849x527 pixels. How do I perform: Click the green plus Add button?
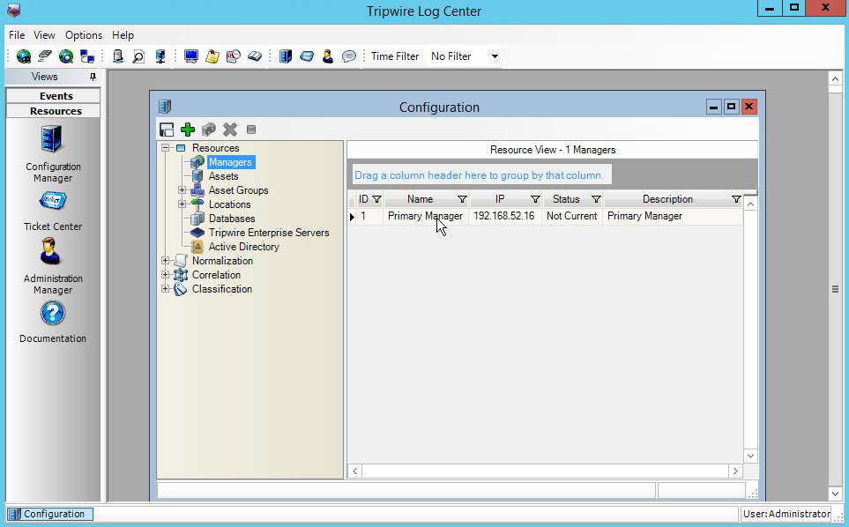[x=188, y=130]
